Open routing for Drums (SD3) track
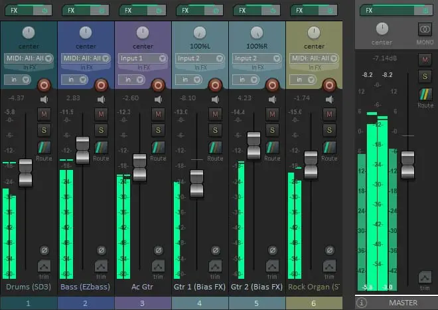Viewport: 438px width, 310px height. [44, 147]
